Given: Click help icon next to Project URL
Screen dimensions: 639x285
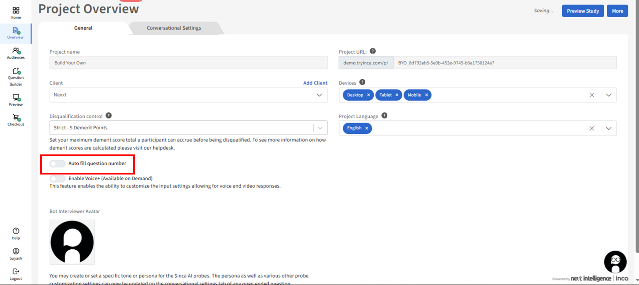Looking at the screenshot, I should pos(373,51).
